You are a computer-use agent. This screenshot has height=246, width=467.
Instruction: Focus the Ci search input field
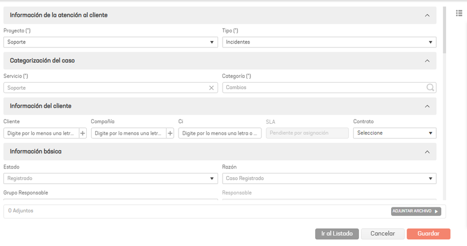[220, 133]
